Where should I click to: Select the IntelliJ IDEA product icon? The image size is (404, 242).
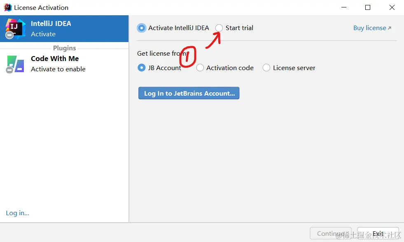pos(15,28)
